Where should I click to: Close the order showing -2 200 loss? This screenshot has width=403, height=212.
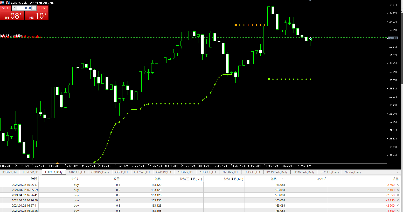click(x=398, y=206)
